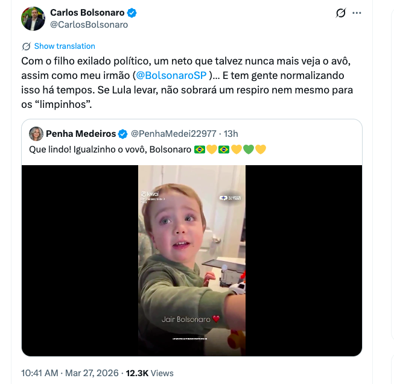Click the Grok icon on the post
The height and width of the screenshot is (384, 394).
coord(340,13)
